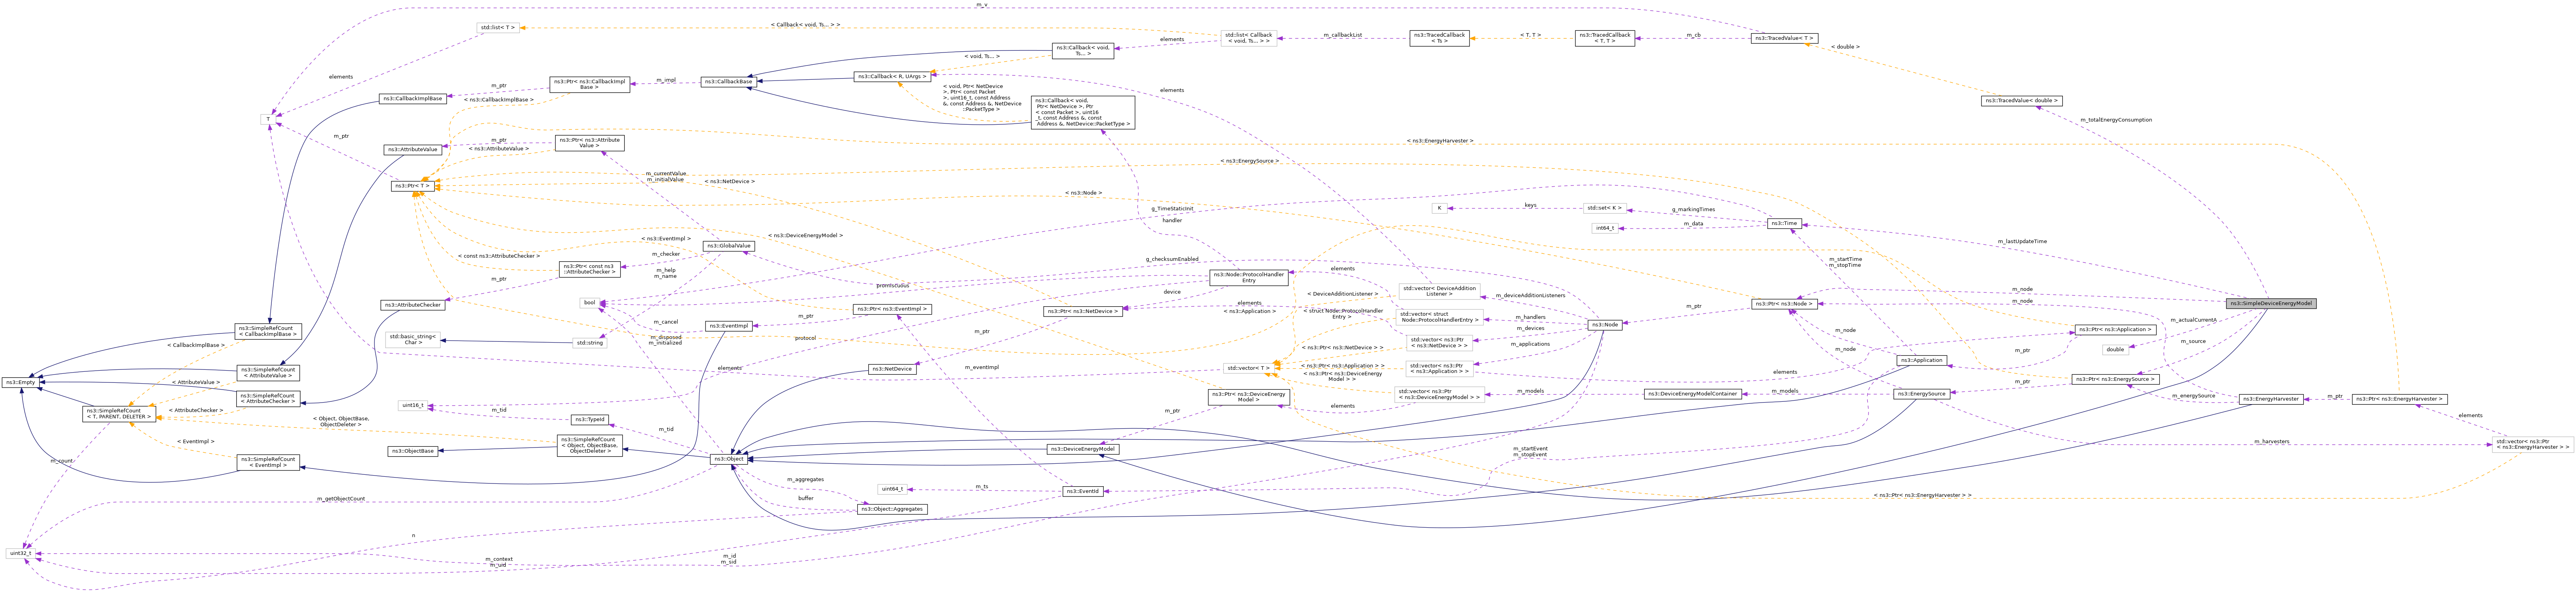The image size is (2576, 592).
Task: Select the ns3::AttributeChecker node
Action: [412, 305]
